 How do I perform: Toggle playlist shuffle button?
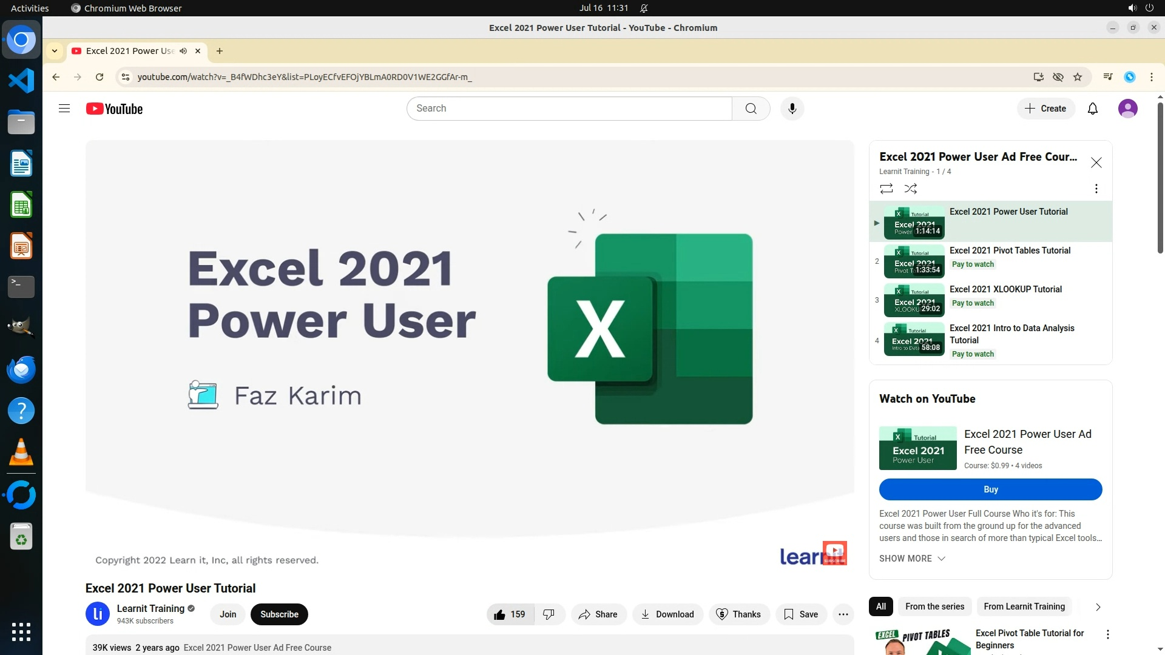coord(910,189)
